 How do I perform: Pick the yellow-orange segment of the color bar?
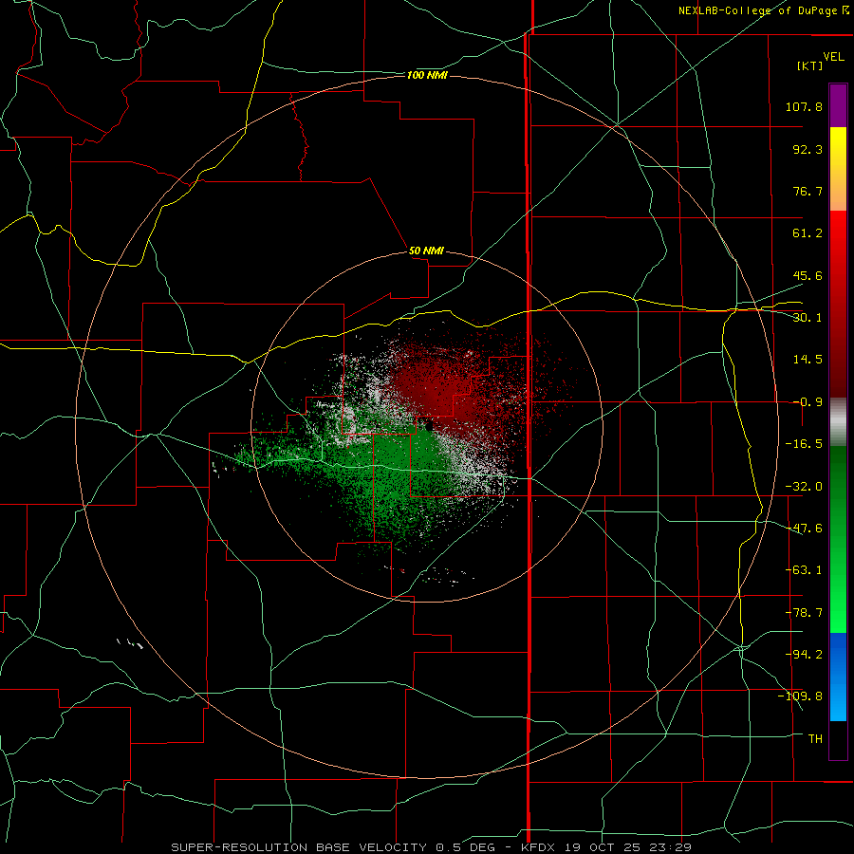[x=838, y=169]
